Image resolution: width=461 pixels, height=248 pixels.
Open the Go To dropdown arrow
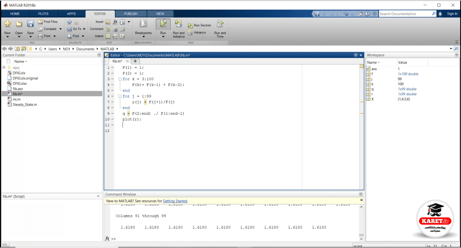(x=84, y=29)
